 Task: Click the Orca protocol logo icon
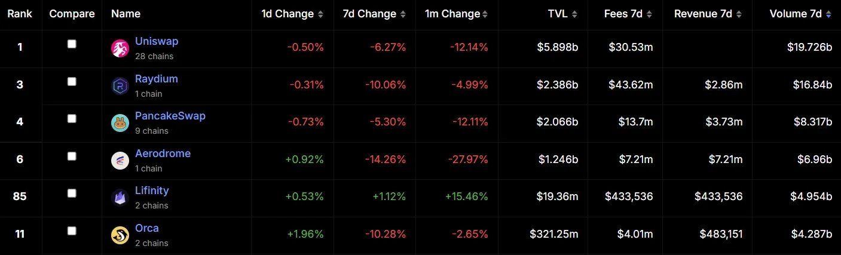120,235
